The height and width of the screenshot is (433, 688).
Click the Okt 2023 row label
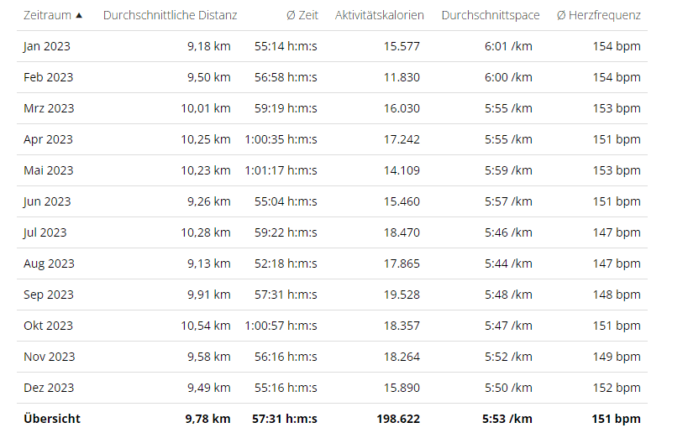[x=48, y=326]
